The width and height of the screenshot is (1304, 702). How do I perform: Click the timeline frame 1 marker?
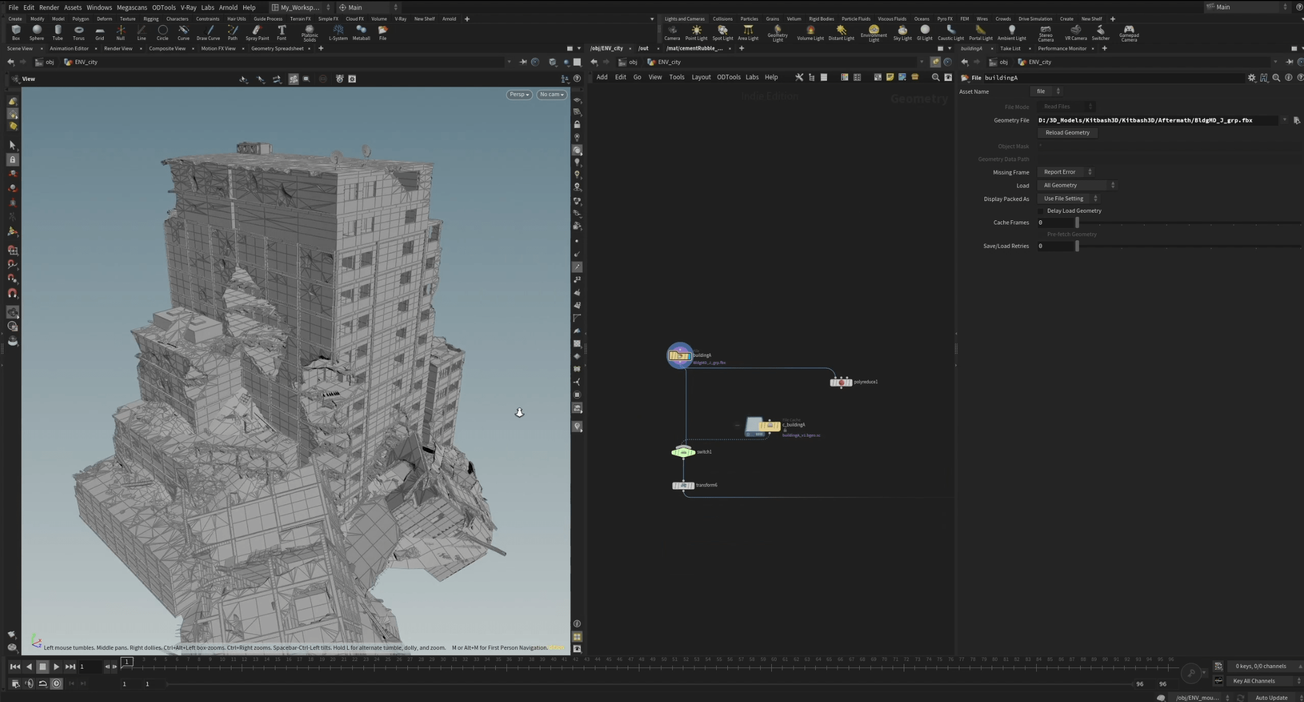(127, 662)
